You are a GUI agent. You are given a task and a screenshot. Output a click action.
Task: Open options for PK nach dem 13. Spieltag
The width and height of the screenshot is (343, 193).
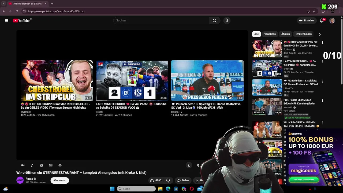coord(323,81)
